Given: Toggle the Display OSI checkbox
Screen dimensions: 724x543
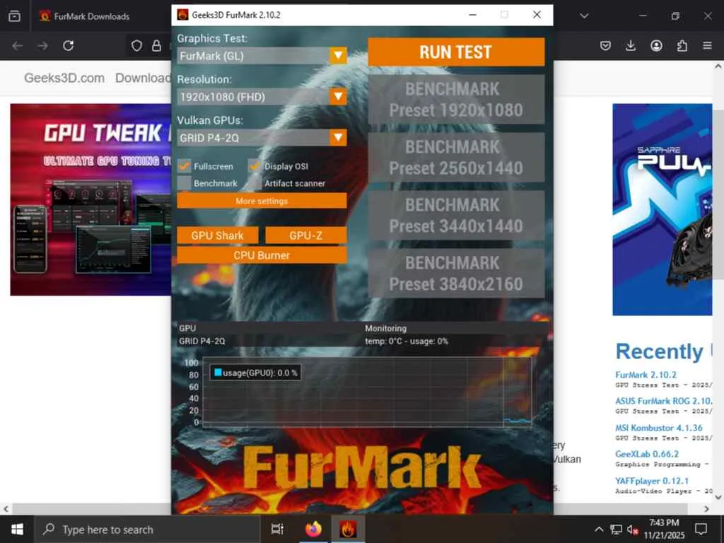Looking at the screenshot, I should coord(255,166).
